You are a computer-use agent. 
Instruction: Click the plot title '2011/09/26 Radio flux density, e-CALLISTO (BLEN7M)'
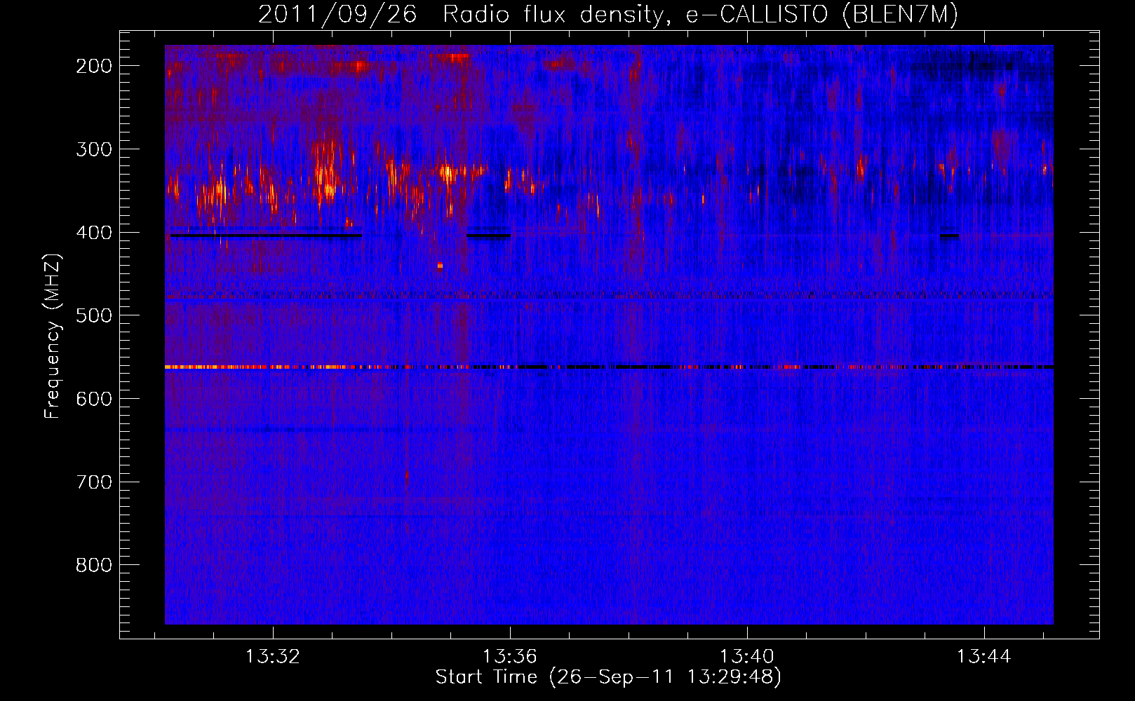tap(607, 14)
